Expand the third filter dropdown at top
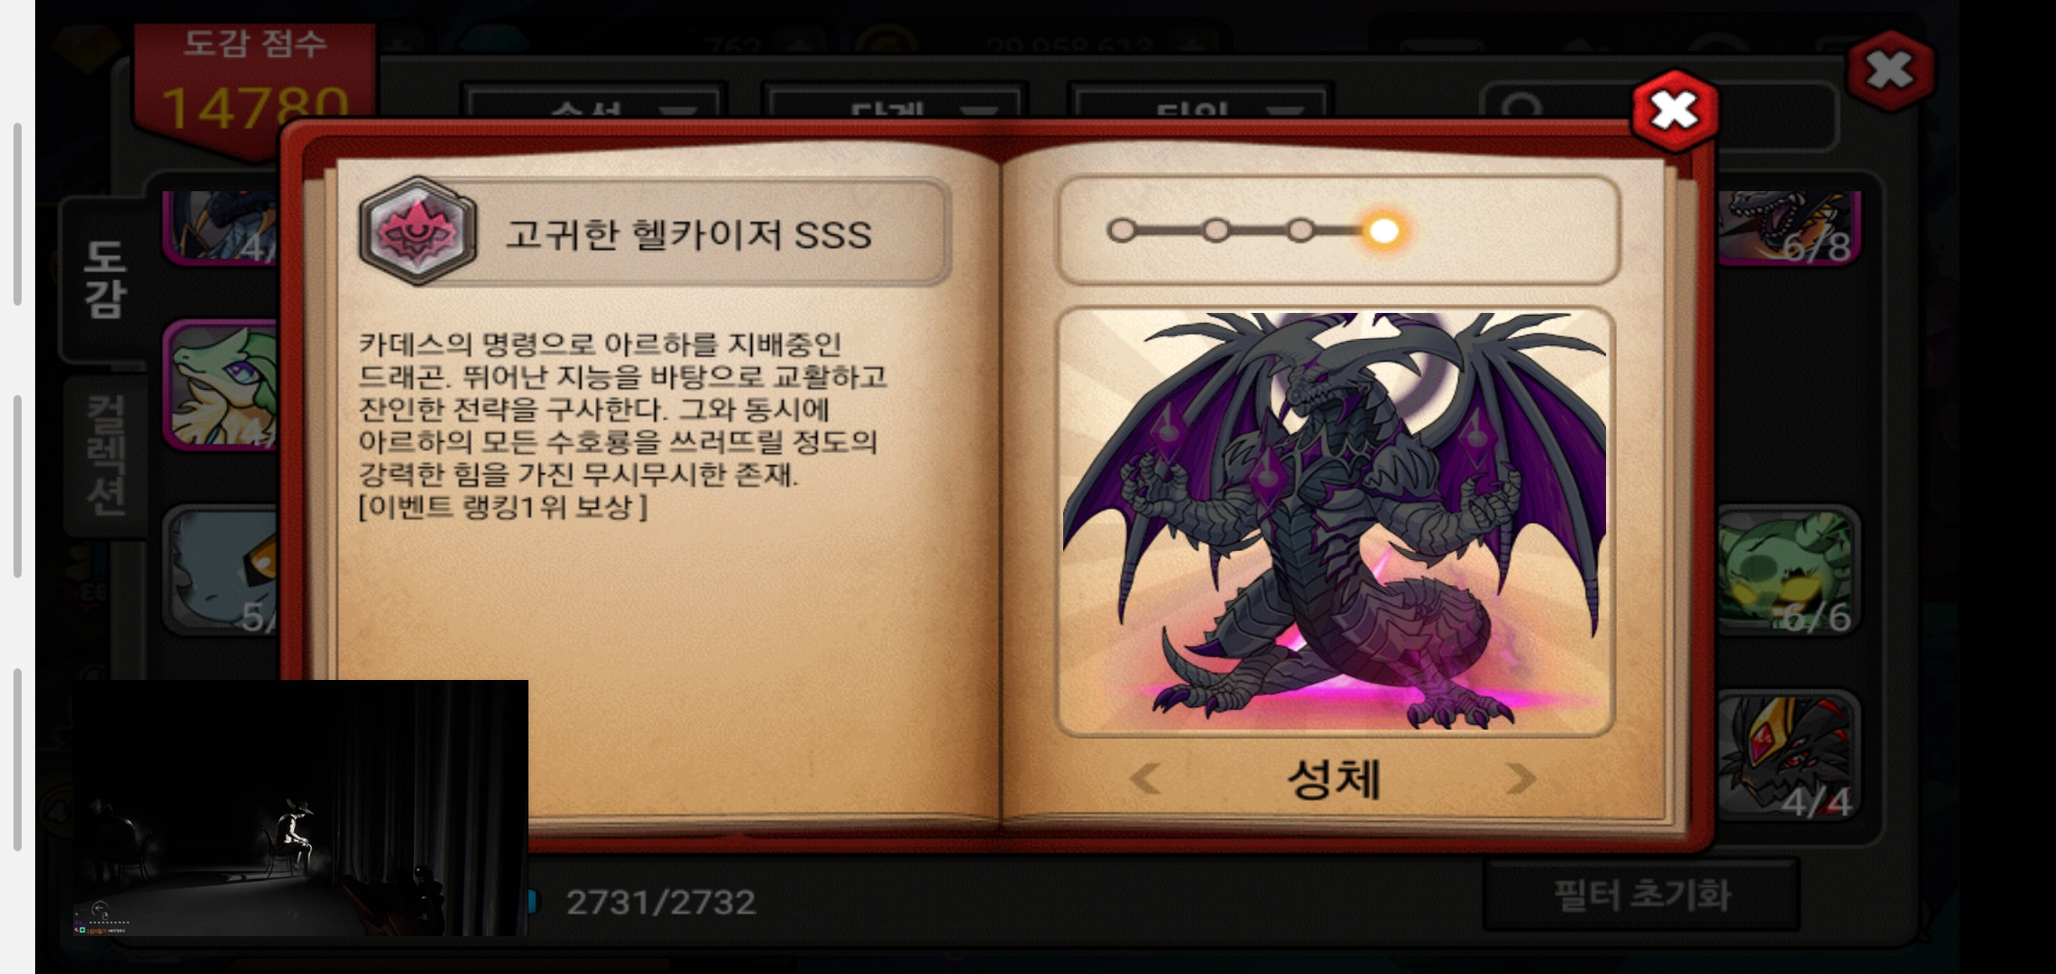The width and height of the screenshot is (2056, 974). point(1199,103)
